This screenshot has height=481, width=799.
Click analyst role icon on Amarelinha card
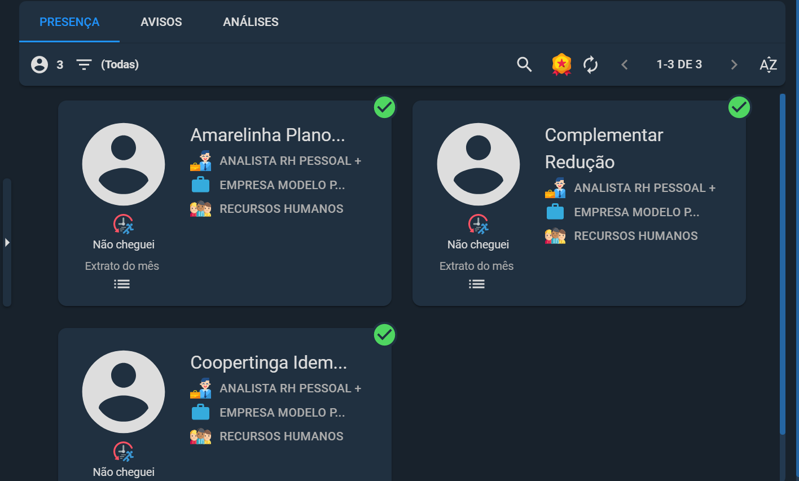tap(200, 161)
